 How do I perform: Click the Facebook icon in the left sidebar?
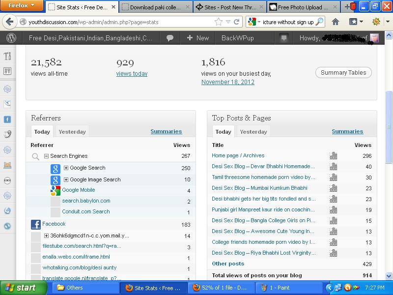7,119
